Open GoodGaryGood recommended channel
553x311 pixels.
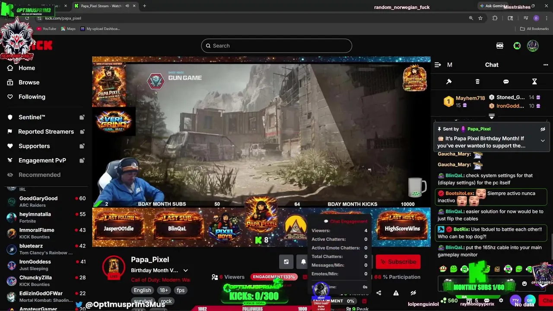click(x=46, y=201)
